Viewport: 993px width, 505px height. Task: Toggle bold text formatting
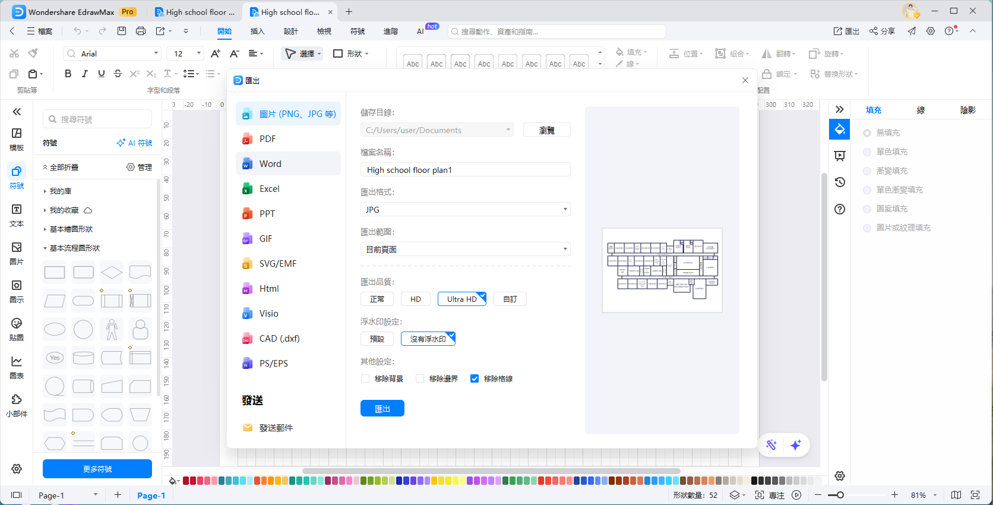click(x=68, y=74)
